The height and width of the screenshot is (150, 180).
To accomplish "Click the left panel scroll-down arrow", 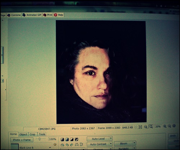I will pos(3,76).
